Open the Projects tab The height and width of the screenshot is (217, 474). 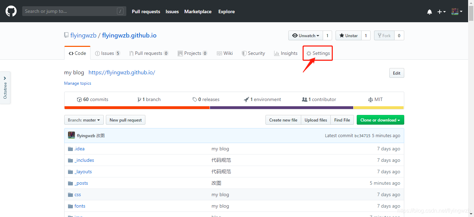(193, 53)
